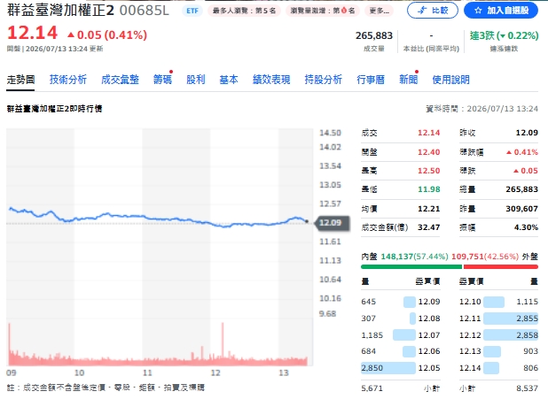Open the 行事曆 tab
This screenshot has width=548, height=407.
[371, 80]
